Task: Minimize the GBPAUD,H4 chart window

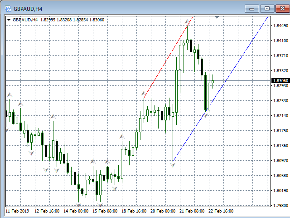Action: click(251, 9)
